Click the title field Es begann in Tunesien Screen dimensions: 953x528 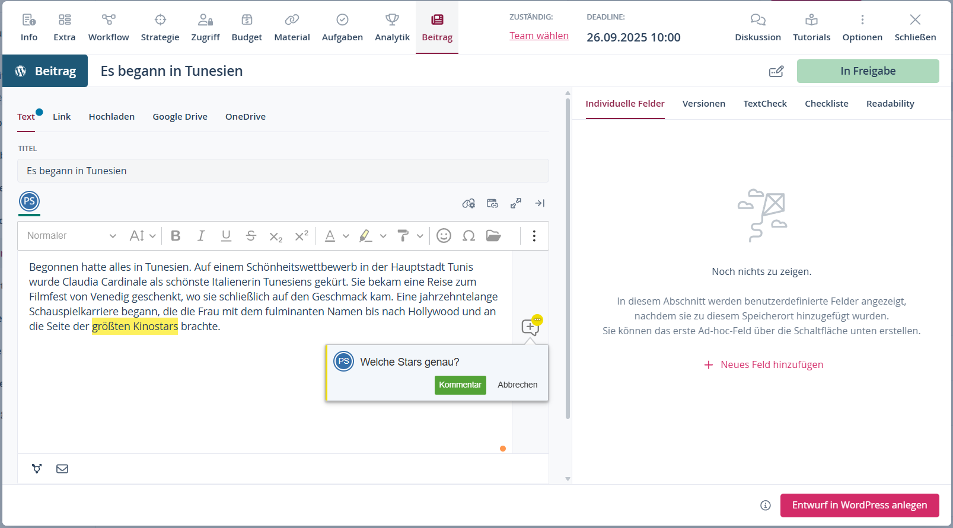283,171
